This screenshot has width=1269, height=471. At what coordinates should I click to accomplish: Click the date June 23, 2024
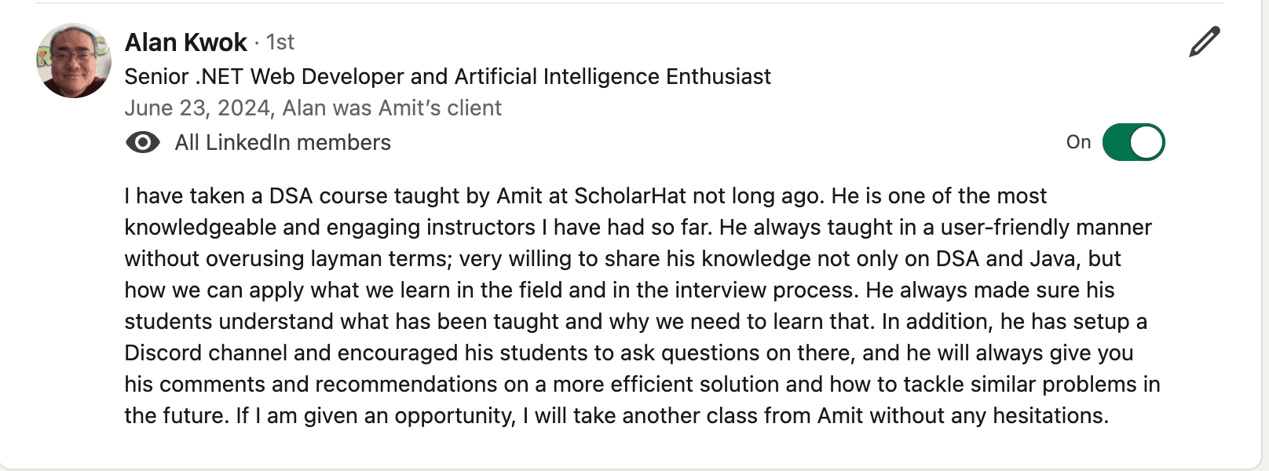click(x=195, y=108)
